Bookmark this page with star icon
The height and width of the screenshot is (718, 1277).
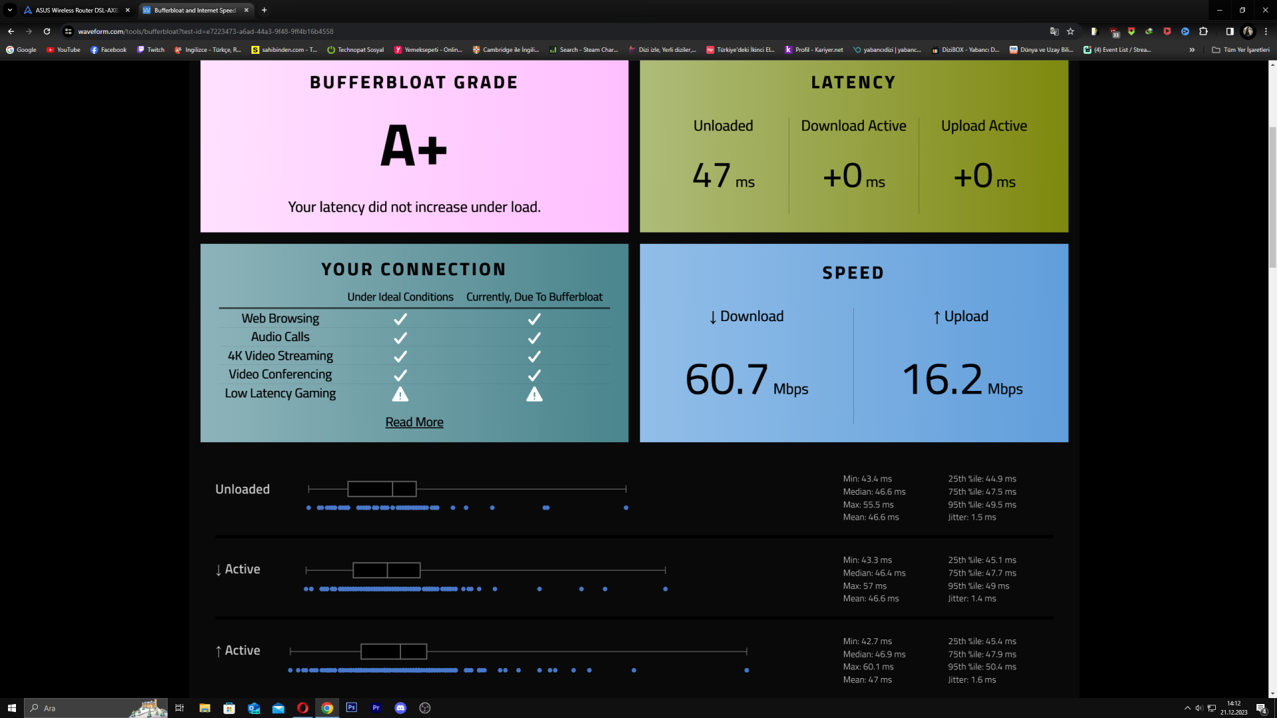[x=1070, y=31]
